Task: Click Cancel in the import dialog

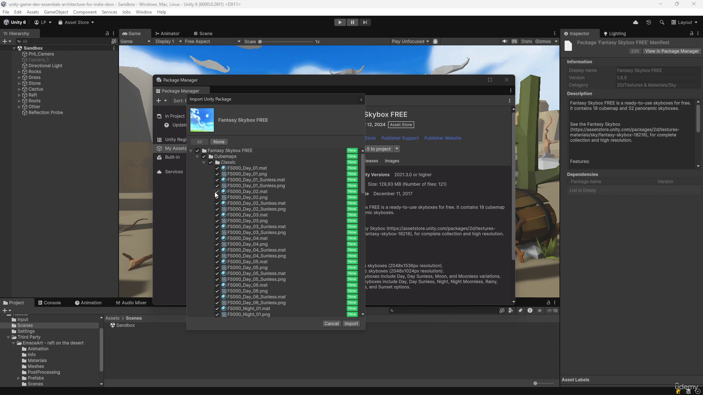Action: [x=332, y=324]
